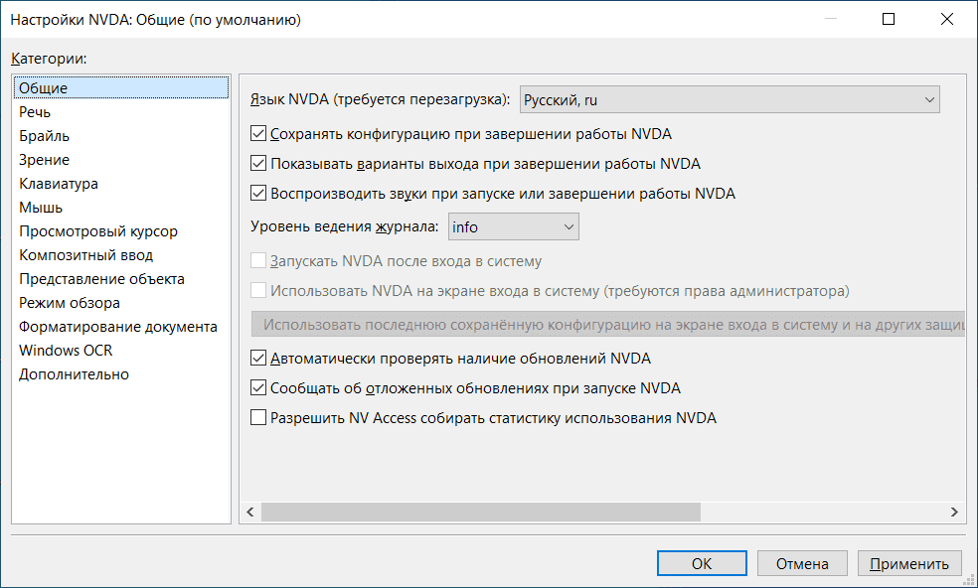Toggle Сохранять конфигурацию при завершении checkbox
Image resolution: width=978 pixels, height=588 pixels.
point(259,134)
